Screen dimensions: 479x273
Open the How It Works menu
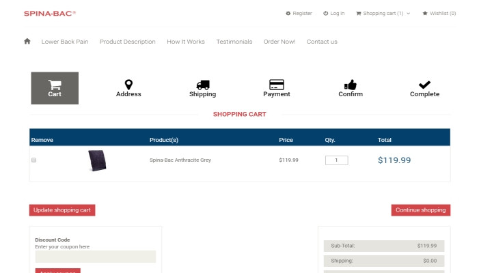[x=186, y=42]
